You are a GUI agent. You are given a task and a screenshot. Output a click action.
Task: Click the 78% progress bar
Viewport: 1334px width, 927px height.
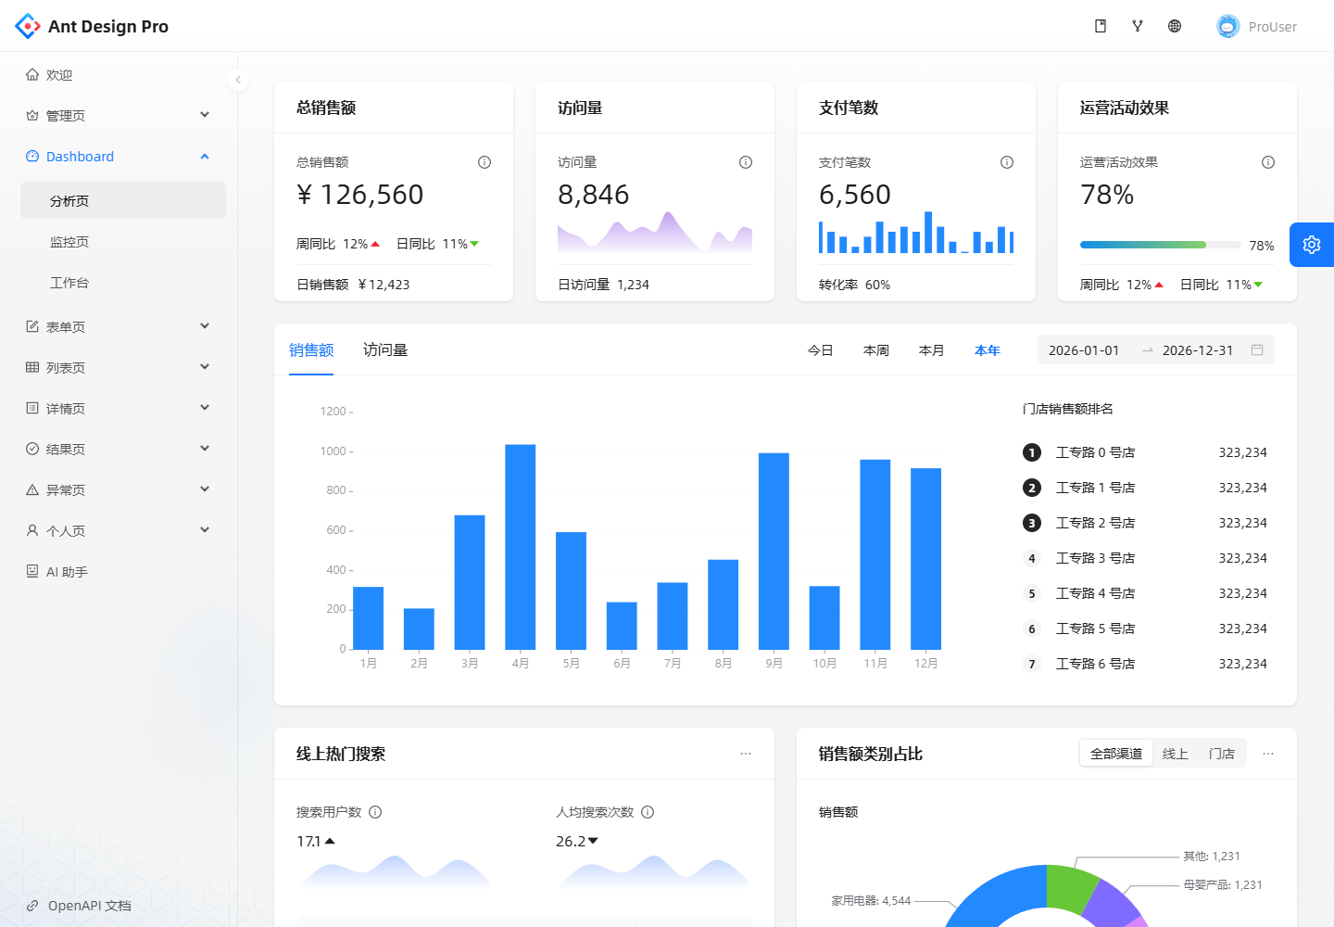1161,245
